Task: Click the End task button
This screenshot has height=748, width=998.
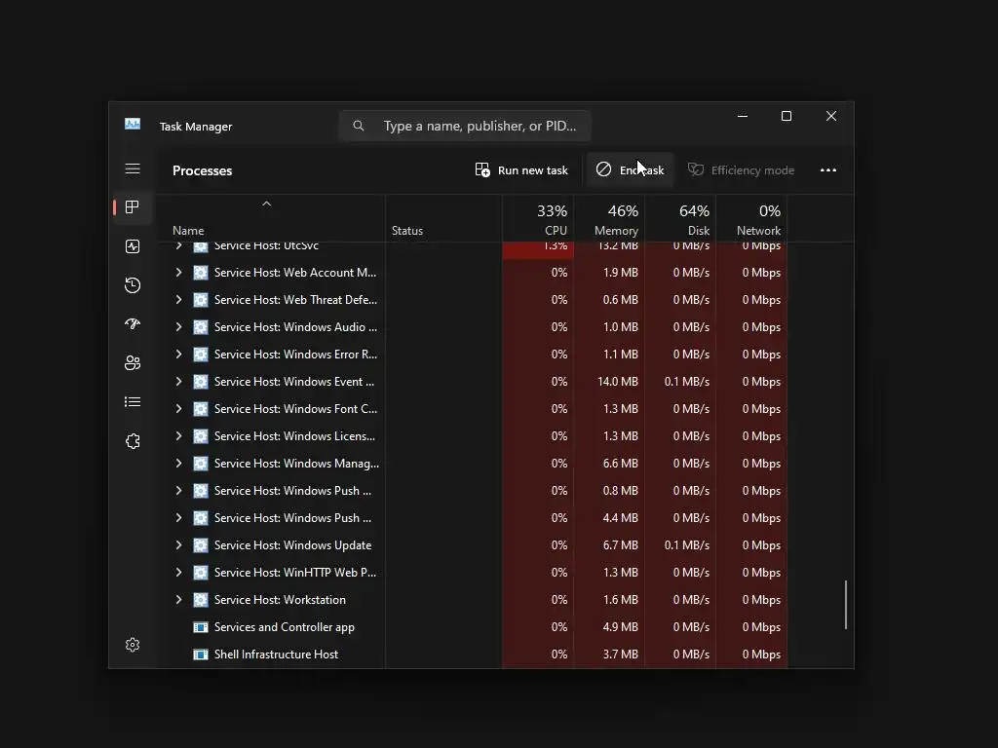Action: (630, 169)
